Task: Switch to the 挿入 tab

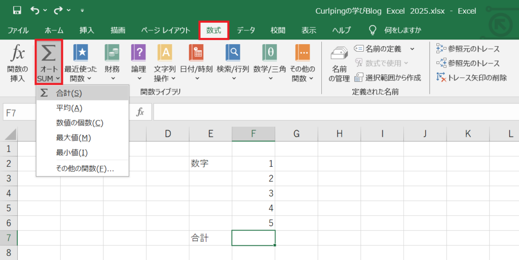Action: tap(87, 30)
